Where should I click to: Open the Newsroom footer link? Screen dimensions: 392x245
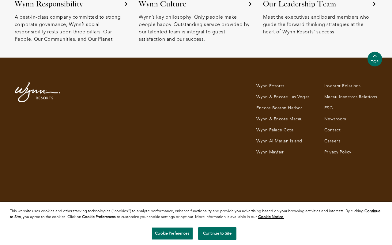pos(335,119)
